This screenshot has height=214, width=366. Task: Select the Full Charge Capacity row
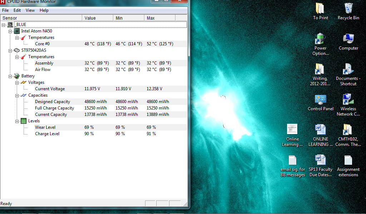click(110, 108)
